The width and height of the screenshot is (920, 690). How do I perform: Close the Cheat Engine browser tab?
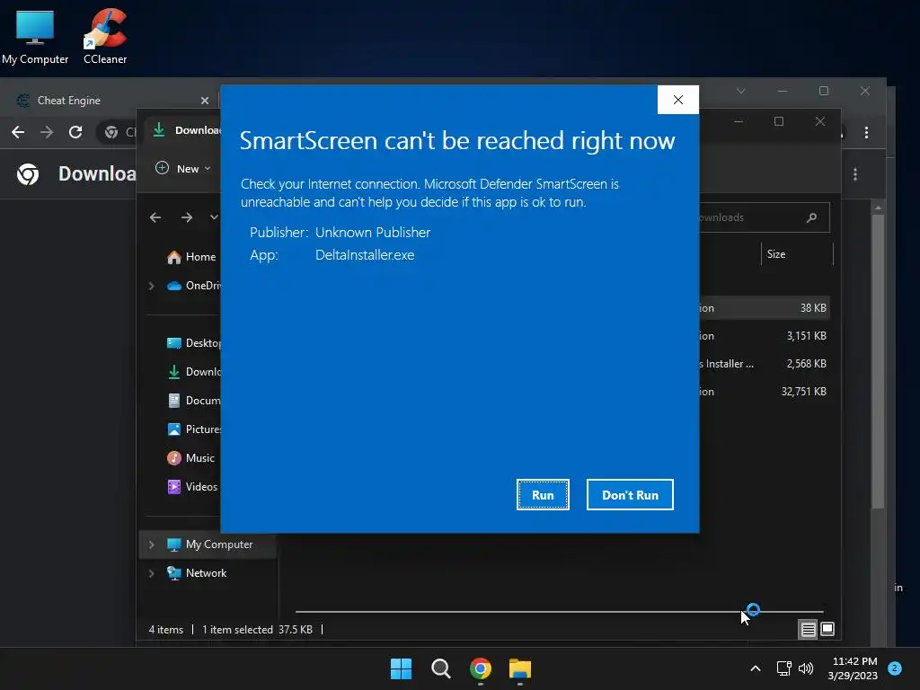click(x=205, y=101)
